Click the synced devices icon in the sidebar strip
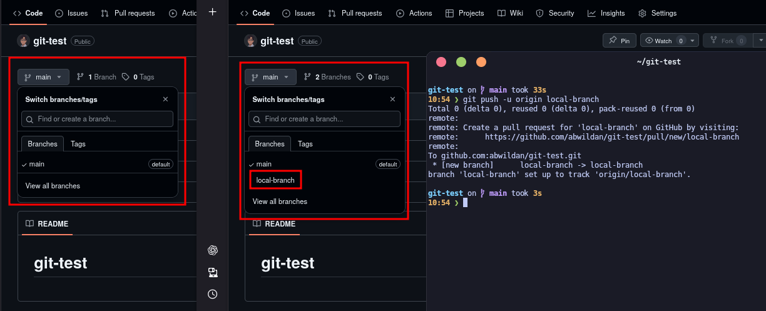The height and width of the screenshot is (311, 766). click(x=212, y=272)
